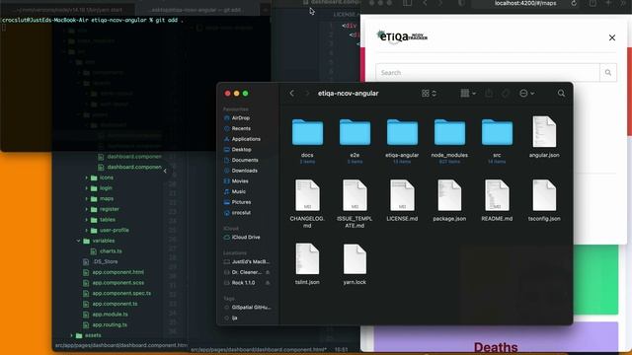The height and width of the screenshot is (355, 632).
Task: Eject the Rock 1.1.0 volume
Action: pos(268,283)
